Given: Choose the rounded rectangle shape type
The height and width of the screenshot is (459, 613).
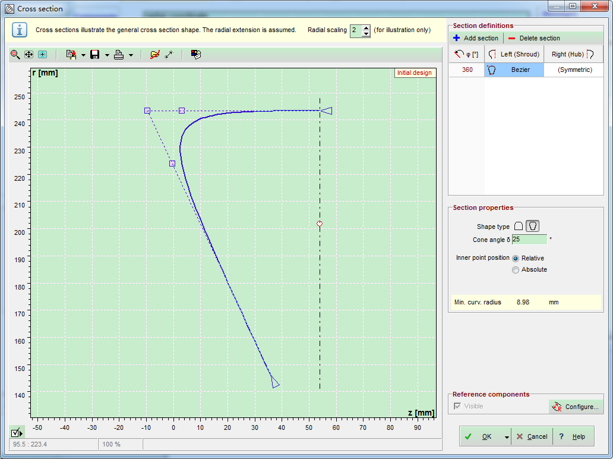Looking at the screenshot, I should coord(519,226).
